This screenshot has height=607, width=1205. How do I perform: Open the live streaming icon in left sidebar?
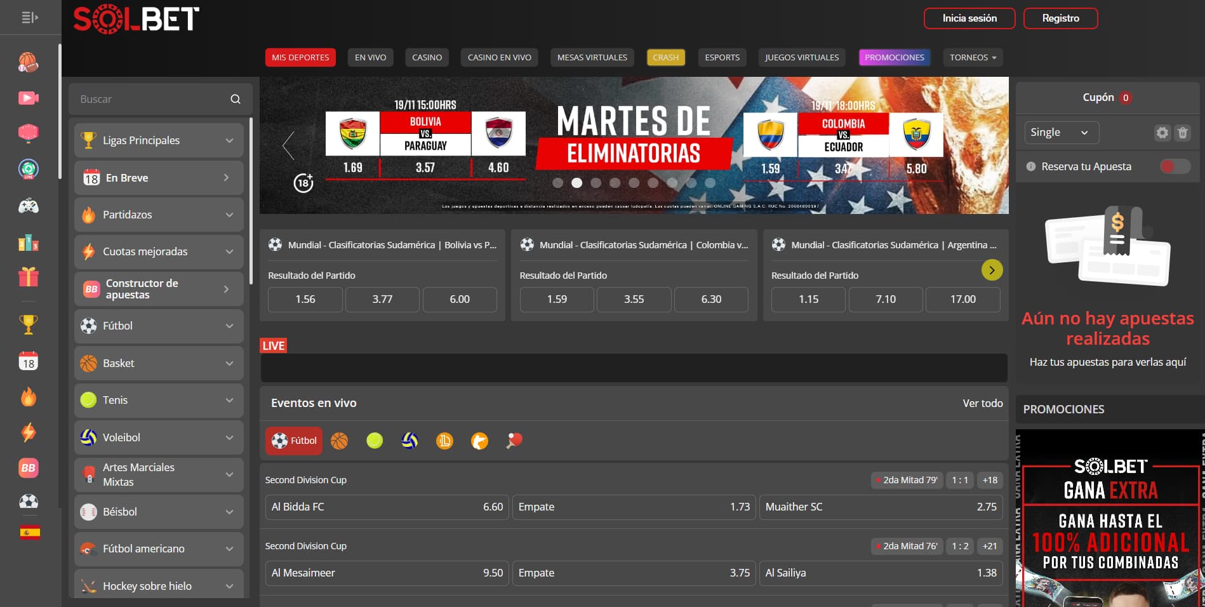(x=28, y=98)
